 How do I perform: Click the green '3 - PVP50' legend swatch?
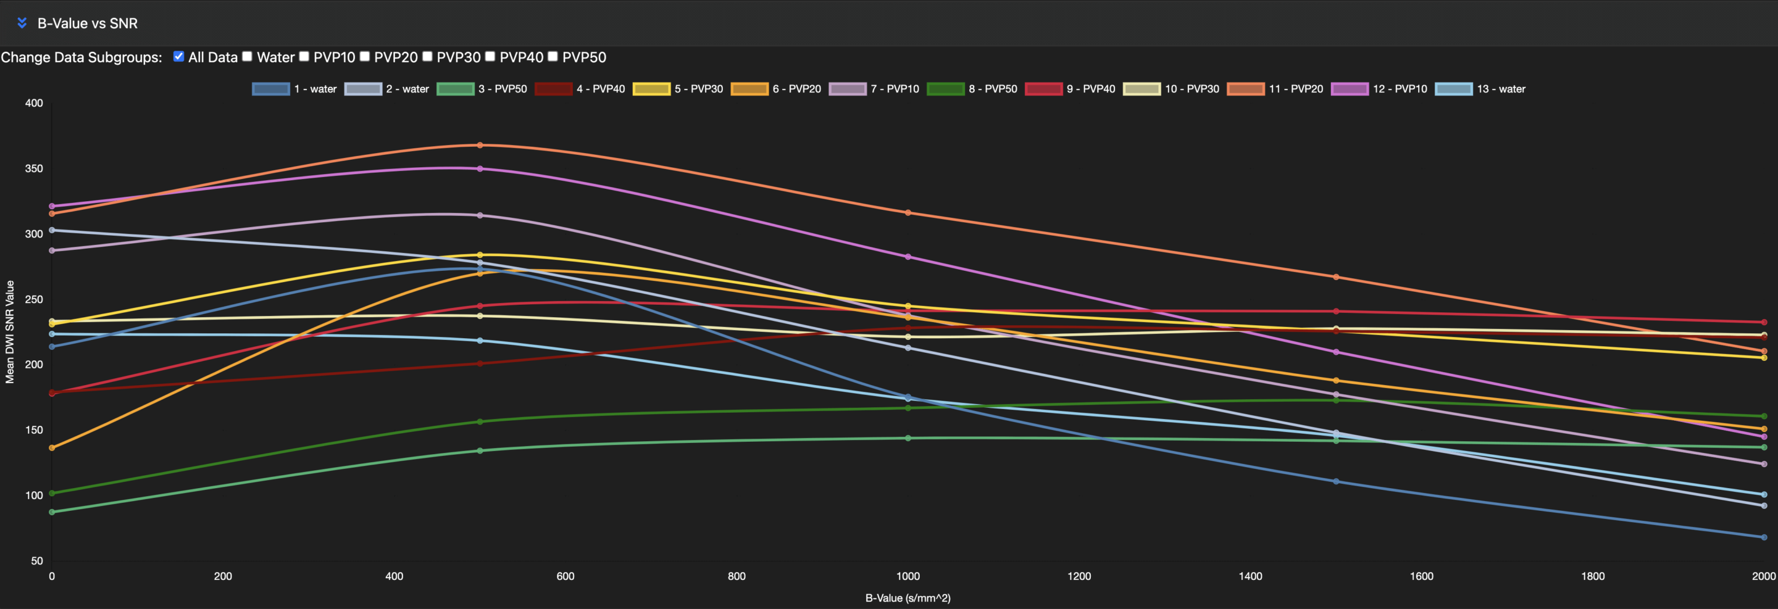pos(456,89)
